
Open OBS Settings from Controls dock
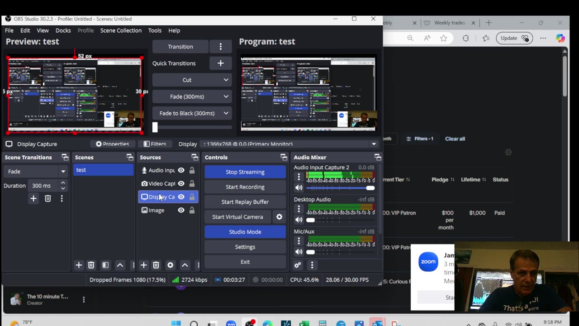pos(245,247)
